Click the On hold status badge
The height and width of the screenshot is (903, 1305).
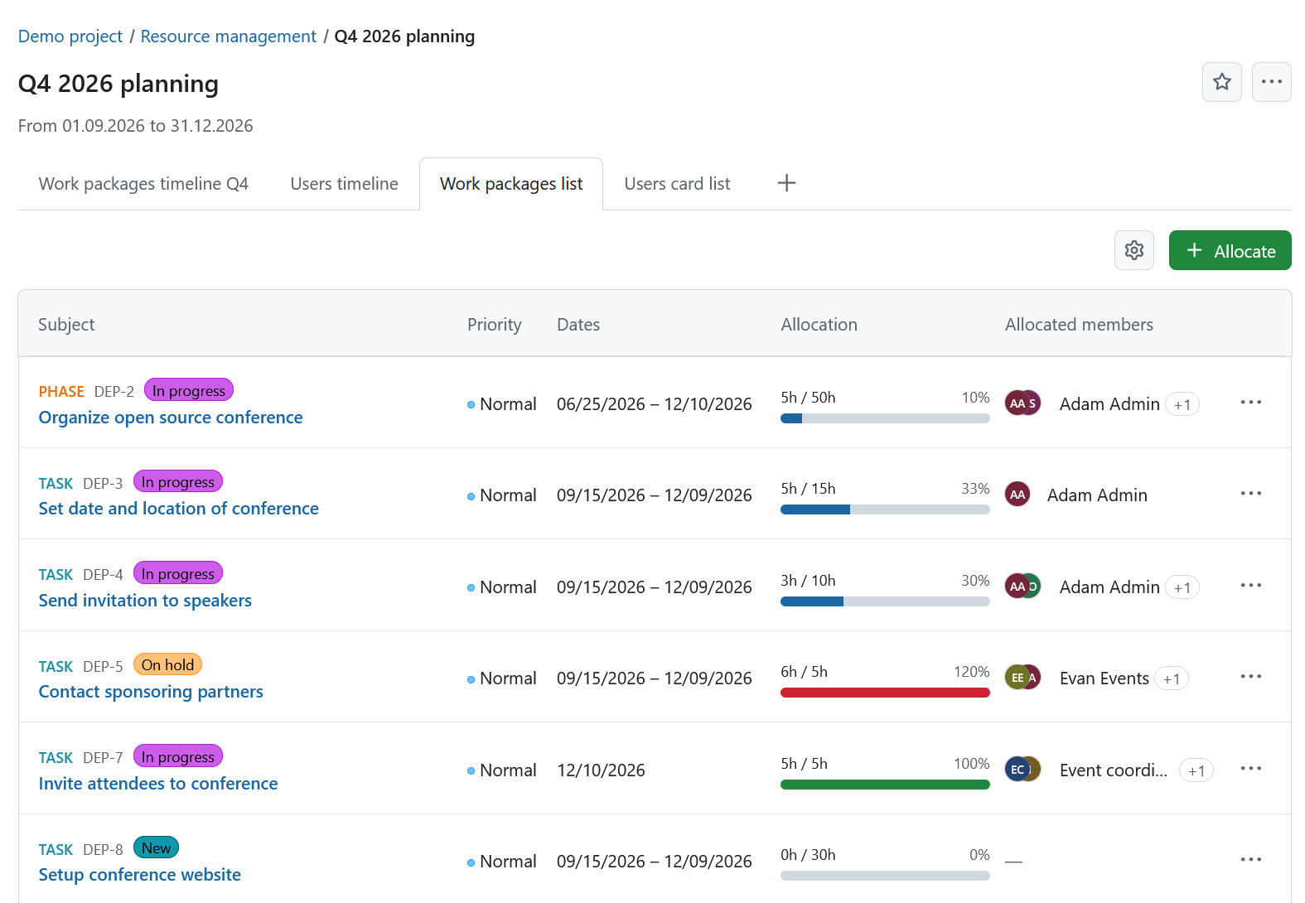167,664
